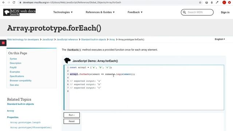Open the Technologies menu
The height and width of the screenshot is (131, 233).
tap(63, 12)
